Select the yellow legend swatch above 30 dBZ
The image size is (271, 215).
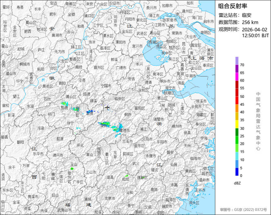coord(237,124)
